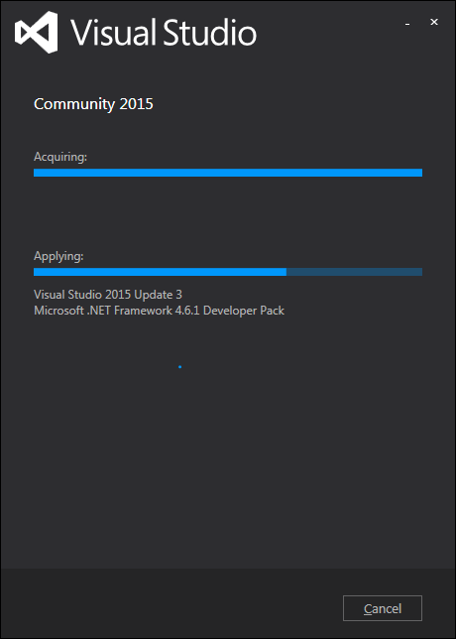The width and height of the screenshot is (456, 639).
Task: Click the unfilled remainder of Applying bar
Action: (354, 272)
